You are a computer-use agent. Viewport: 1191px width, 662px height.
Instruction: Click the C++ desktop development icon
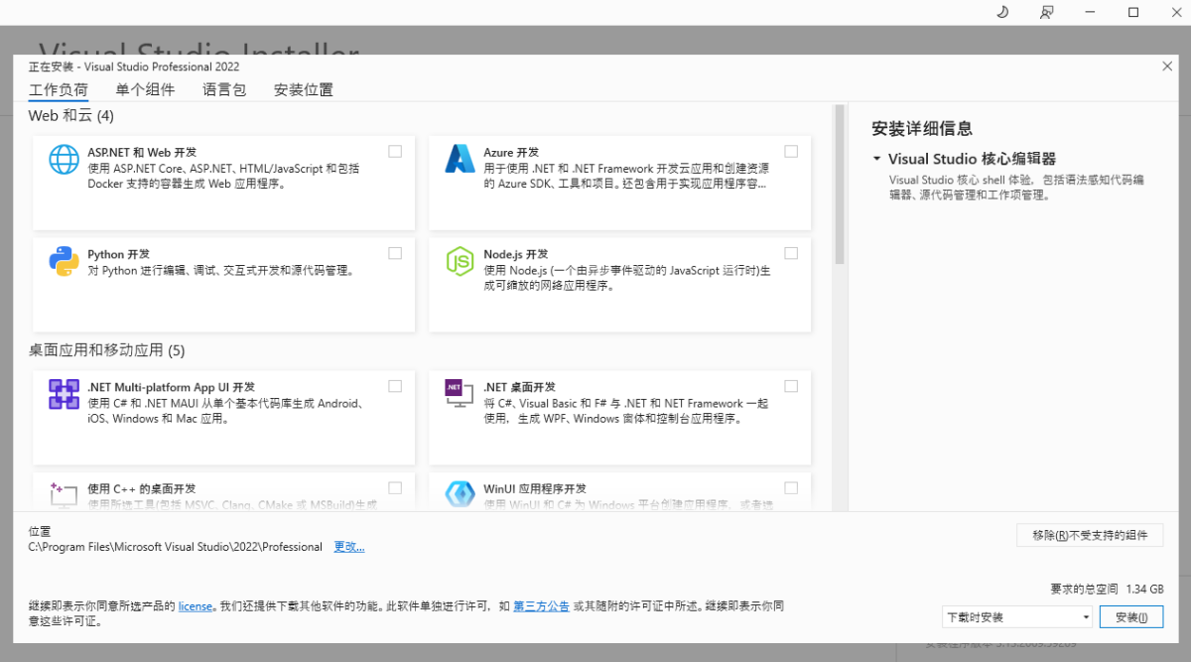coord(65,494)
